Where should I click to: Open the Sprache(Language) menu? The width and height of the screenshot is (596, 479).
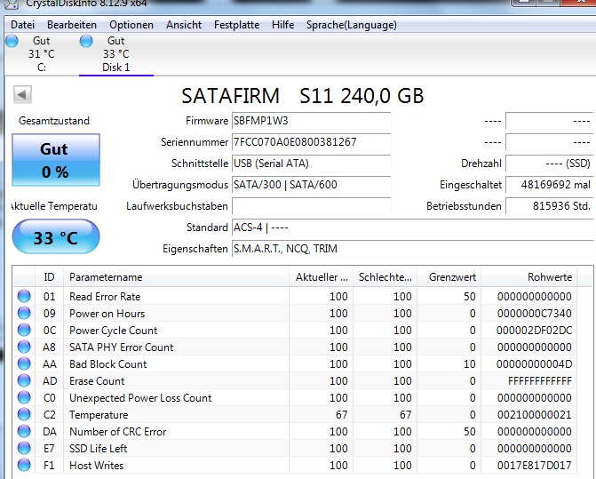[x=352, y=25]
